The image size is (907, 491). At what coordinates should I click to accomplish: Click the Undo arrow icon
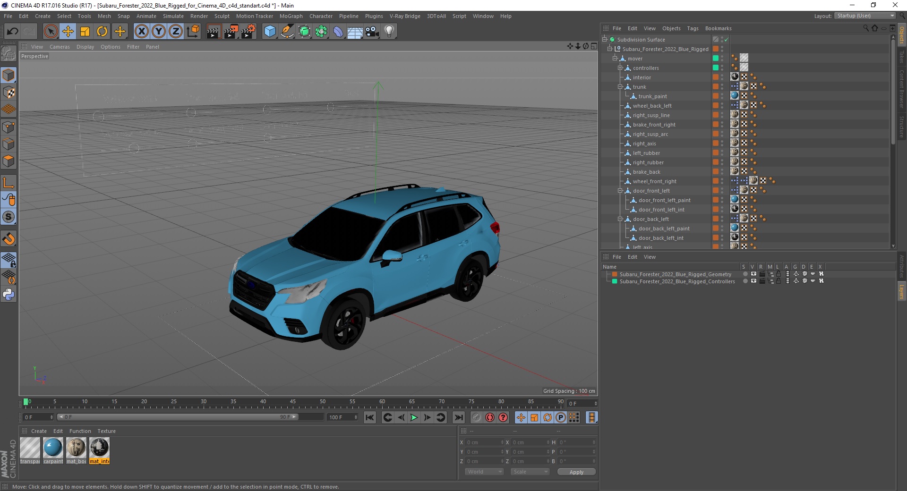point(12,32)
